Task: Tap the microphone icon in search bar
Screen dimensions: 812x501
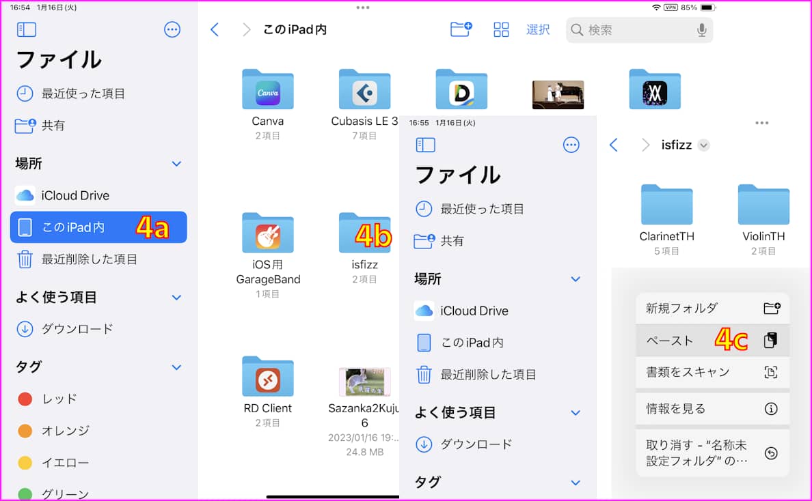Action: tap(702, 29)
